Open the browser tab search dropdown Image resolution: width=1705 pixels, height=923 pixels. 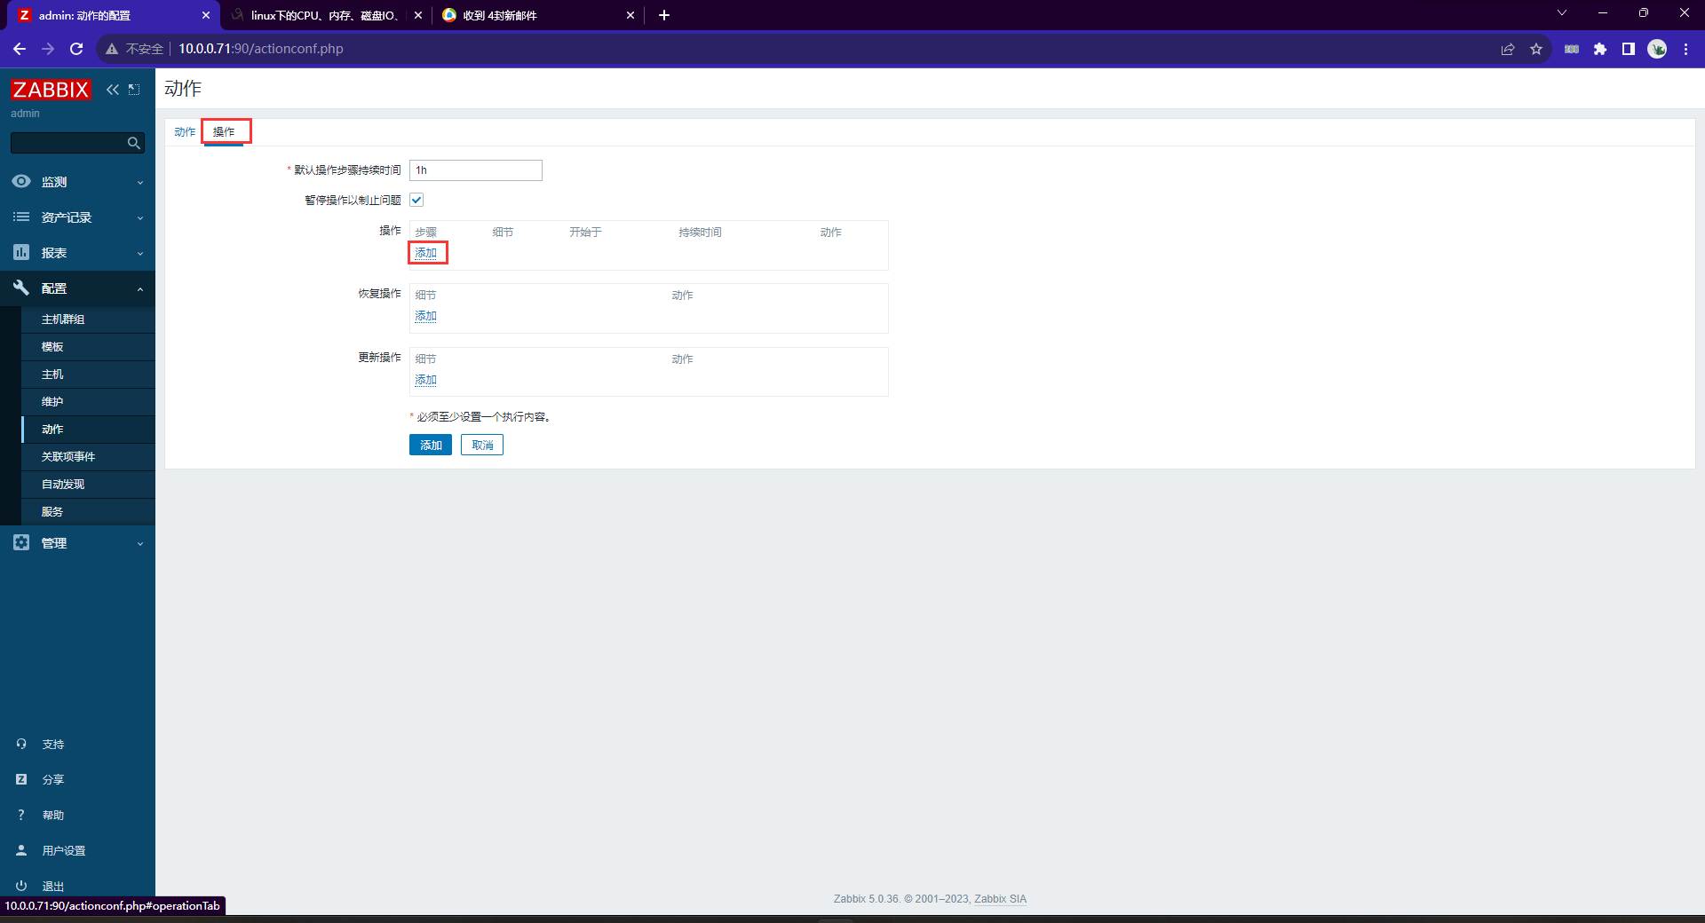click(x=1562, y=13)
